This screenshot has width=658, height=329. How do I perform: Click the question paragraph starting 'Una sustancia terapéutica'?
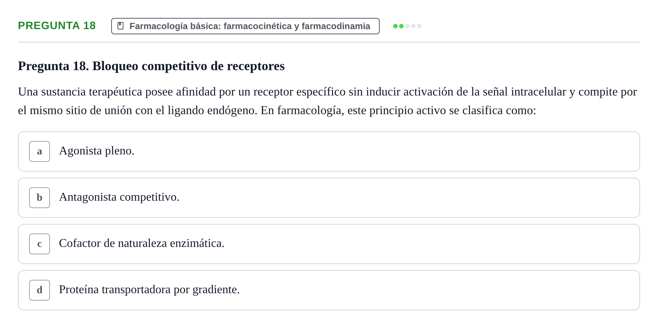[x=328, y=101]
